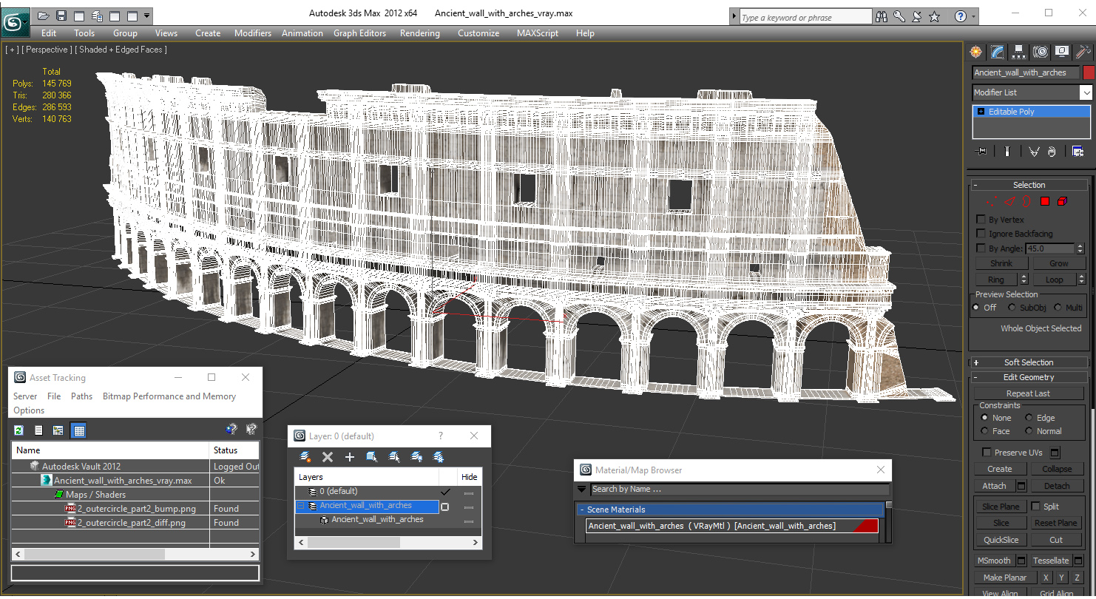
Task: Click Add Selected Objects plus icon in Layer dialog
Action: click(350, 457)
